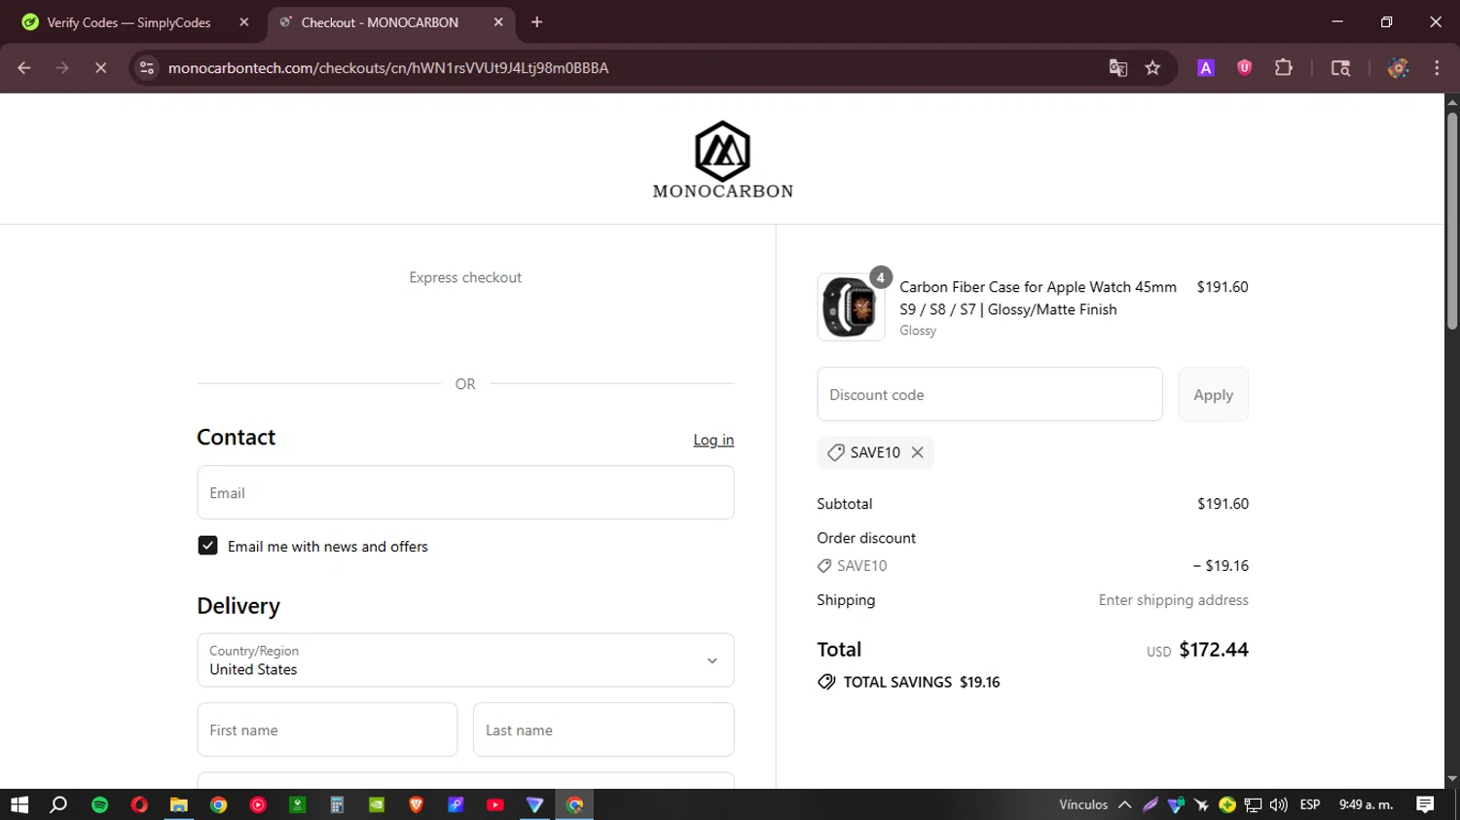Open Opera browser from taskbar
The image size is (1460, 820).
[139, 804]
